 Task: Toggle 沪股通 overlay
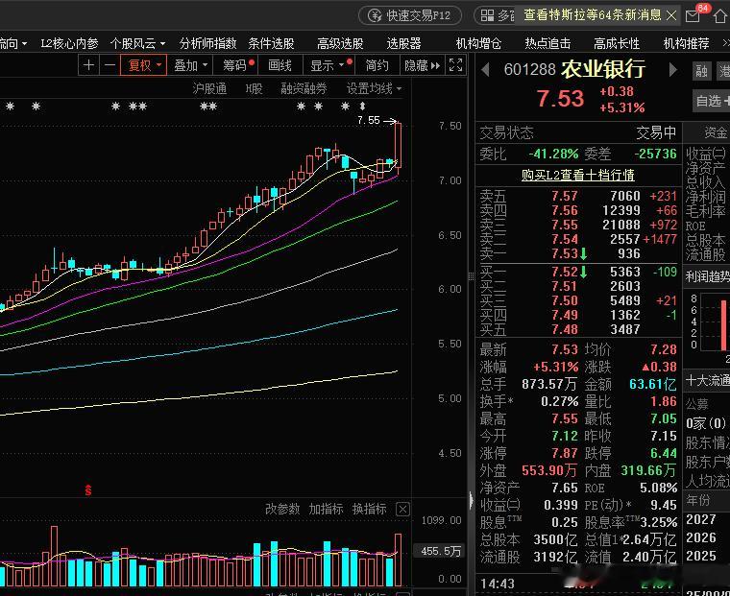pos(209,88)
